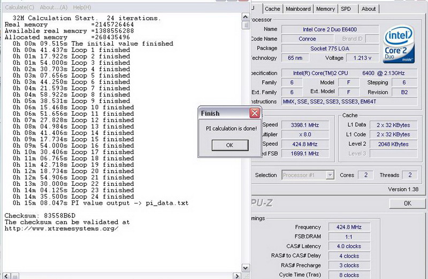Screen dimensions: 428x279
Task: Click the OK button in CPU-Z window
Action: [408, 203]
